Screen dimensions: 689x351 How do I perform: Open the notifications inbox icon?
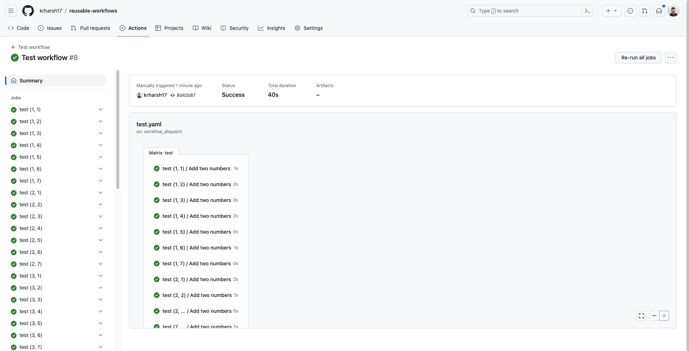[659, 11]
